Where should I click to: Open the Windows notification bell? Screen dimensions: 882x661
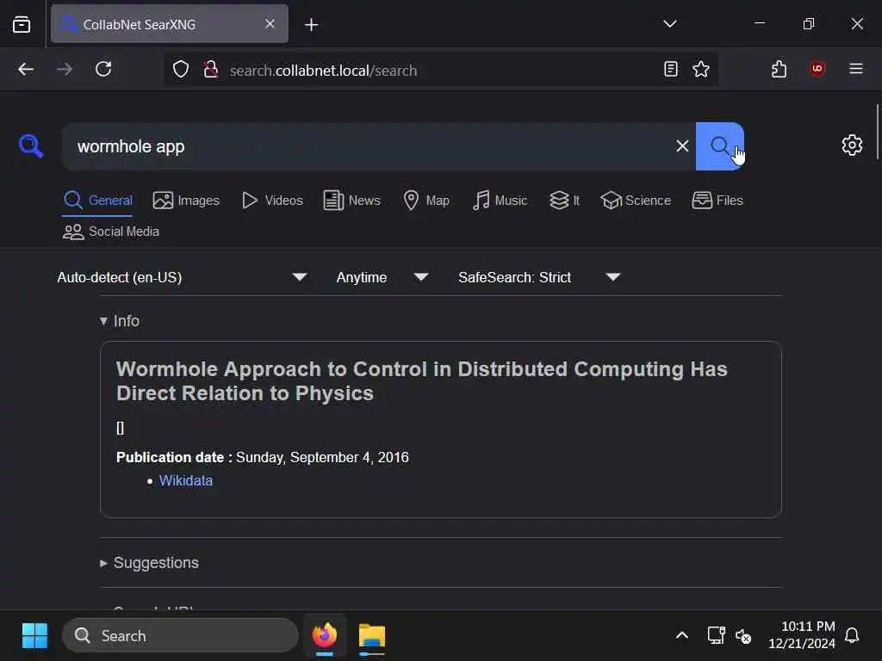click(852, 636)
